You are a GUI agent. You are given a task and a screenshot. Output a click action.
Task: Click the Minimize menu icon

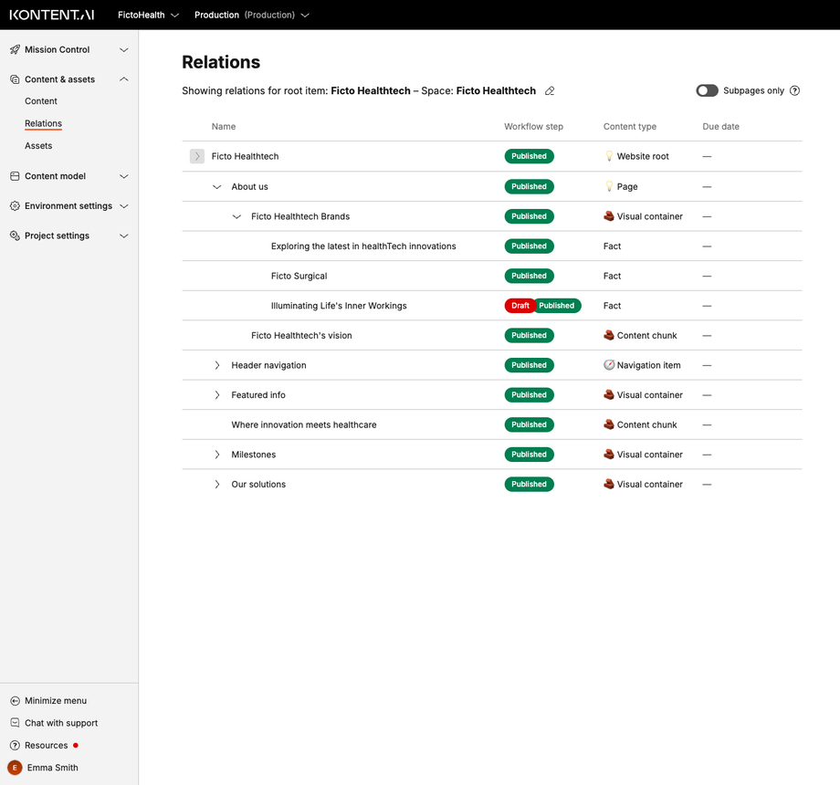pos(13,700)
